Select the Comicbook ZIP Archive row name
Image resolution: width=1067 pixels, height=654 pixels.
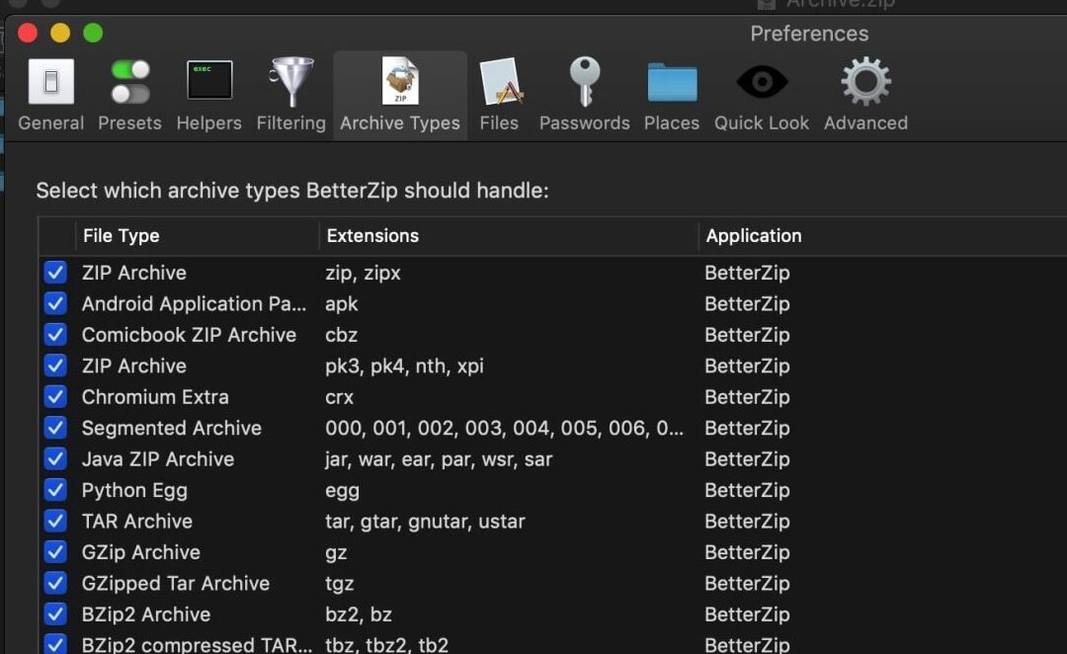click(189, 335)
